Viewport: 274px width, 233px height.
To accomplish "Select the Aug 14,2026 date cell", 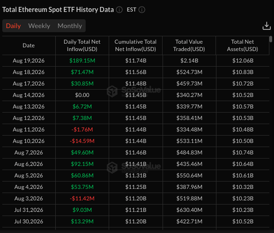I will (29, 95).
